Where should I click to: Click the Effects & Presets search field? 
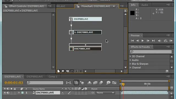[x=151, y=51]
